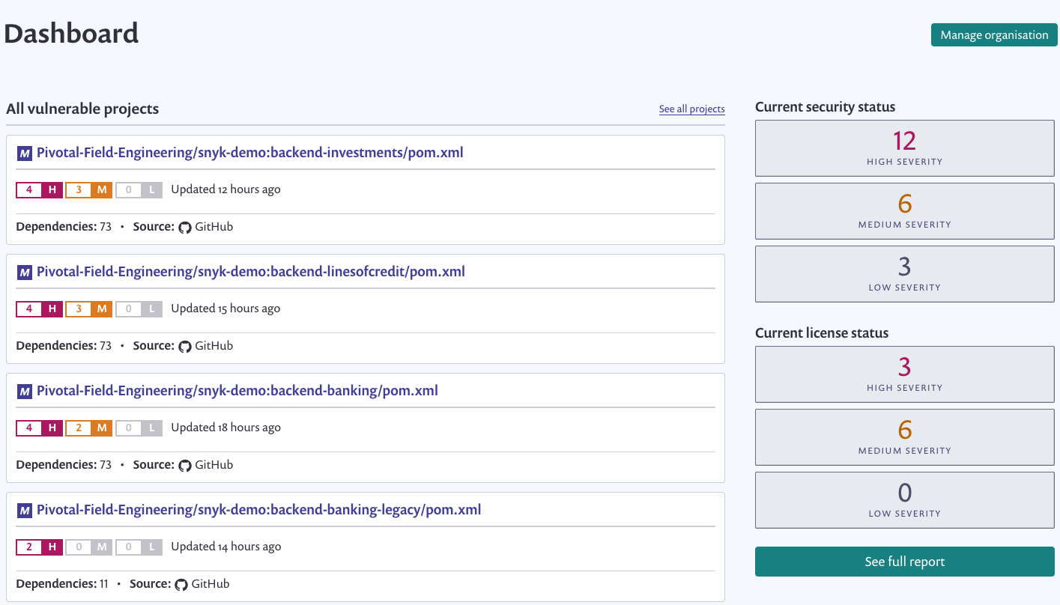Select security status 12 high severity tile
The image size is (1060, 605).
pos(904,148)
